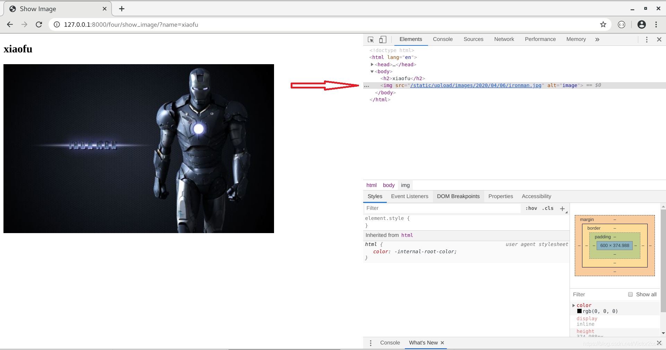Image resolution: width=666 pixels, height=350 pixels.
Task: Open the Accessibility pane tab
Action: pos(536,196)
